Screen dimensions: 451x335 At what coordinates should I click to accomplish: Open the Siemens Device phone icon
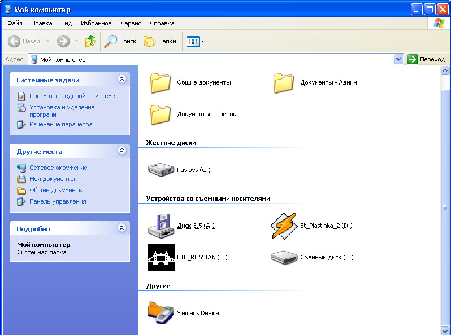point(161,312)
